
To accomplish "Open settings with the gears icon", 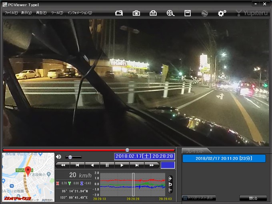I will pos(222,13).
